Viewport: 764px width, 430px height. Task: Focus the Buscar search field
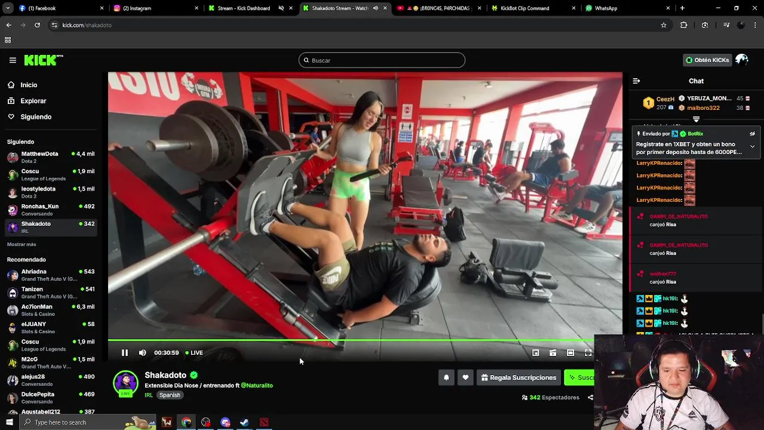click(x=382, y=60)
